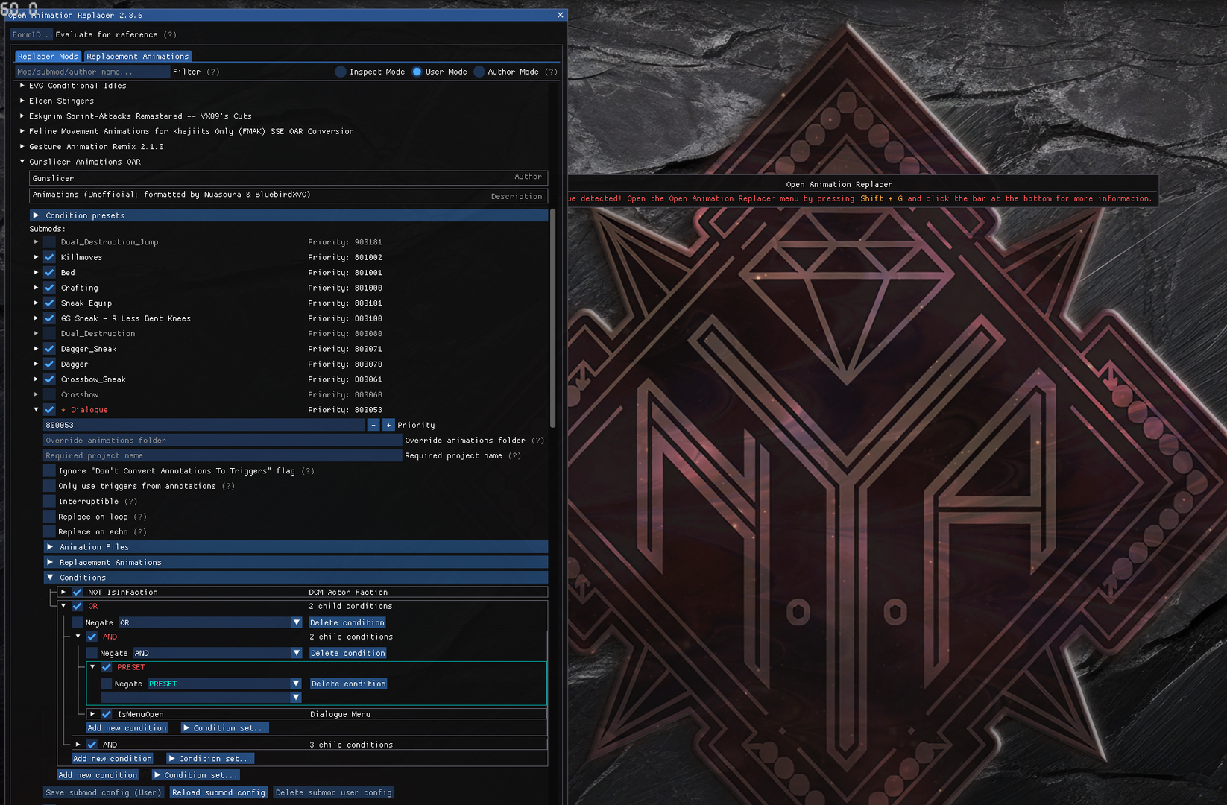Expand the Condition presets header
1227x805 pixels.
(288, 215)
